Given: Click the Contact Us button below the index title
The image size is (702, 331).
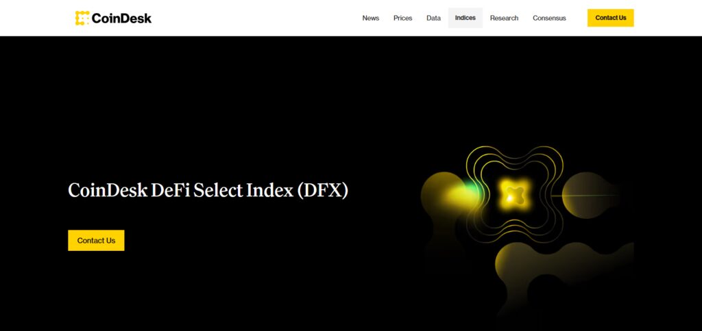Looking at the screenshot, I should pyautogui.click(x=96, y=240).
